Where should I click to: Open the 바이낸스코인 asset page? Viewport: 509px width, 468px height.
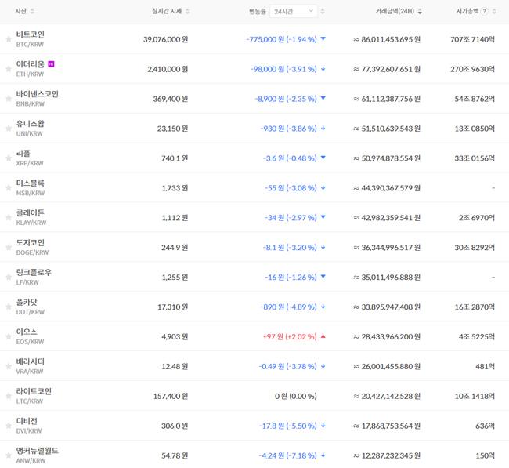[37, 94]
